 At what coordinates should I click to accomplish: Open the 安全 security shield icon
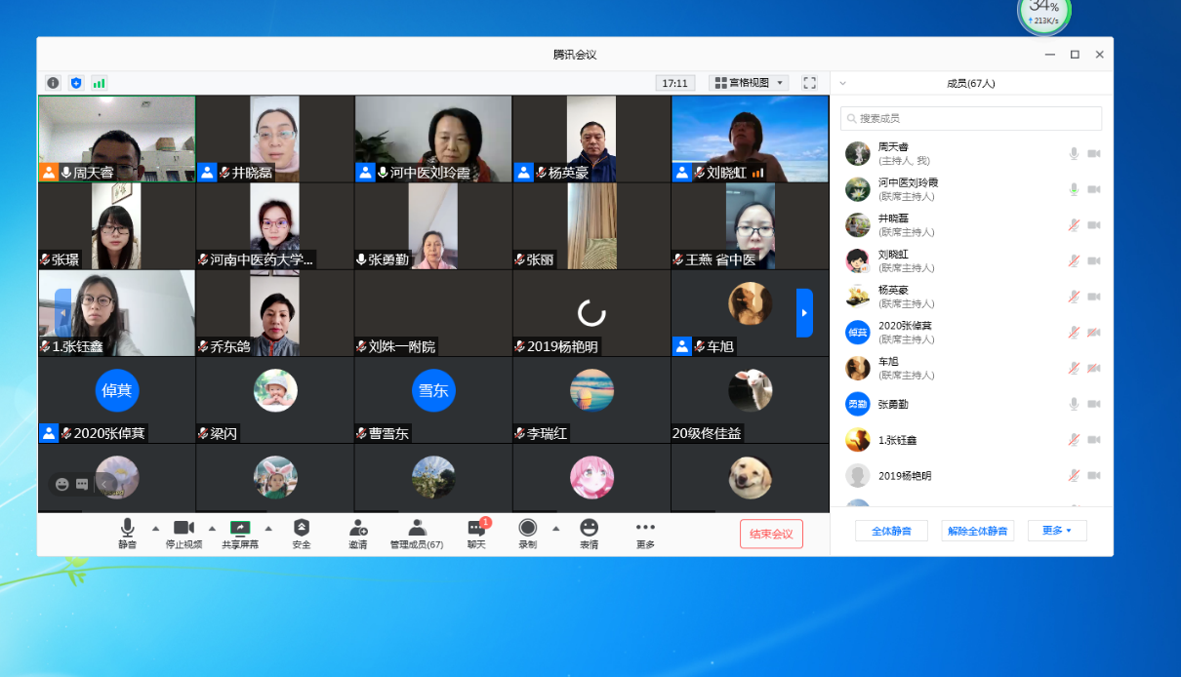coord(302,528)
